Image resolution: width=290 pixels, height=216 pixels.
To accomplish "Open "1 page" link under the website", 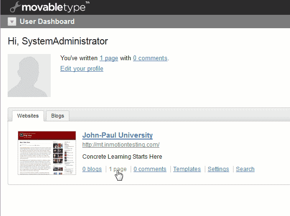I will click(x=118, y=169).
